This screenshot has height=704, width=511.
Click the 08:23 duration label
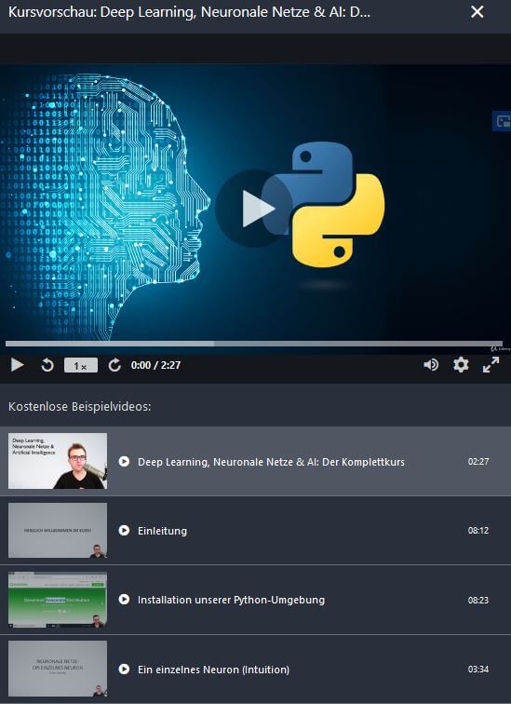click(478, 600)
